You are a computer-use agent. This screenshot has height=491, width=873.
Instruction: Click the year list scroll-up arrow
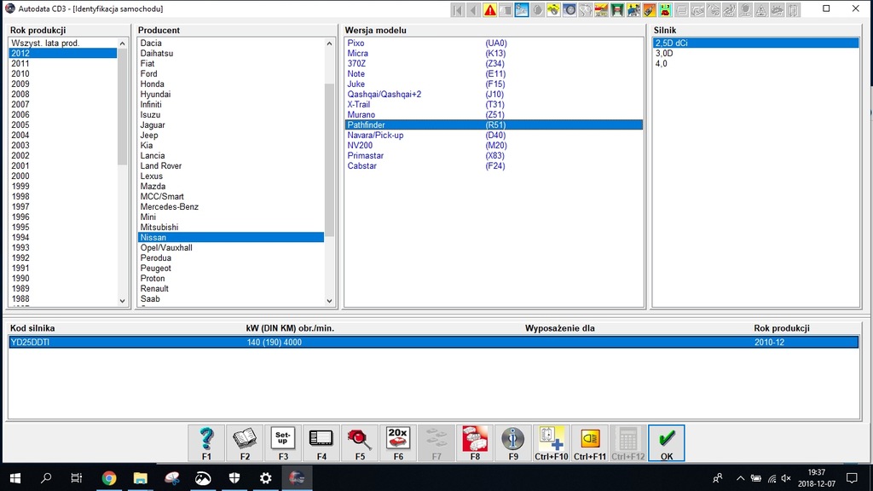click(x=123, y=43)
